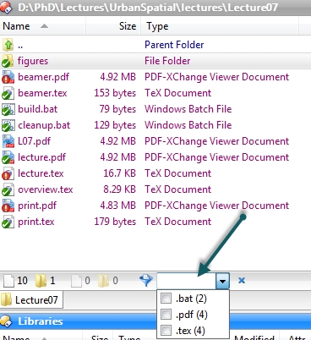Click the selected folders count icon

click(103, 281)
